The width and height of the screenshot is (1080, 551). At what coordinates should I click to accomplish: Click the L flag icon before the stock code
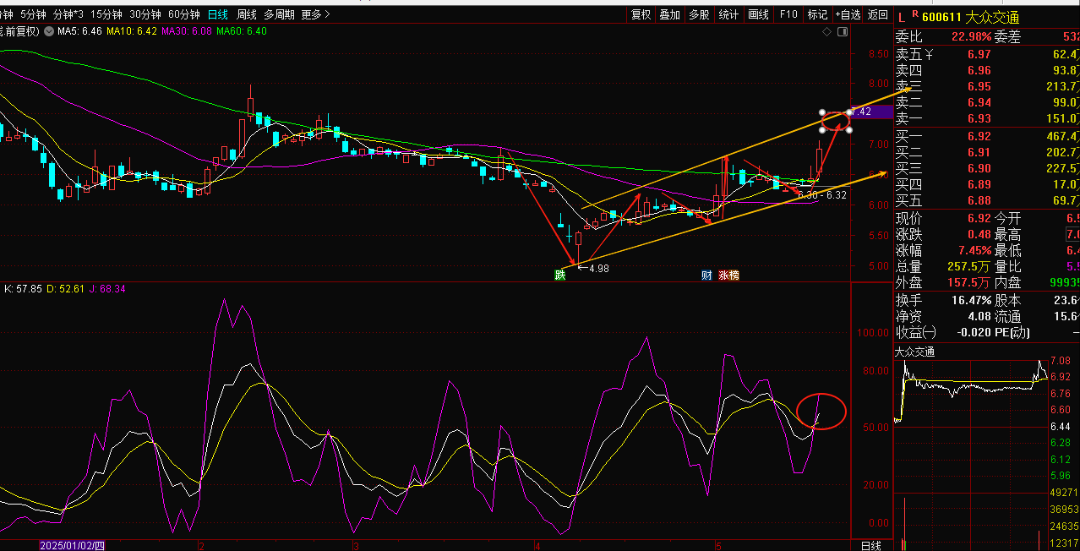pos(902,16)
